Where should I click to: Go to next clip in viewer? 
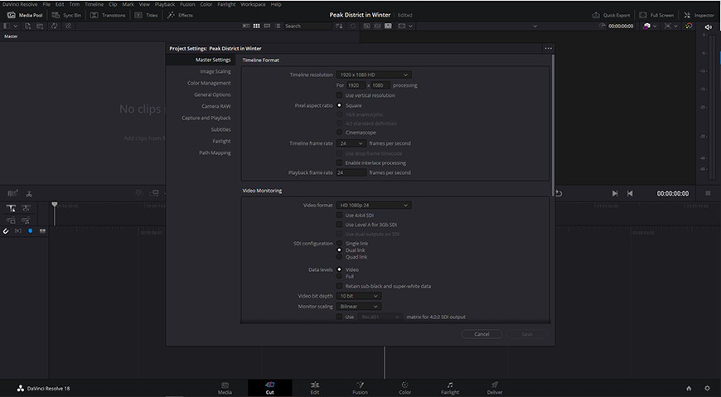tap(615, 194)
